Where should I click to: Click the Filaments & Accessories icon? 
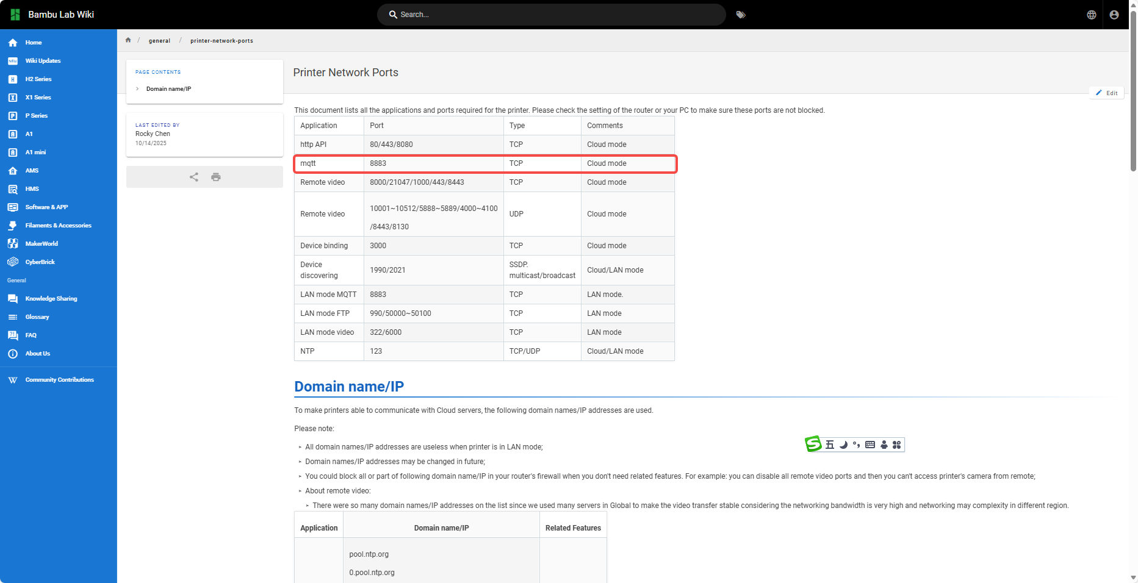(13, 226)
